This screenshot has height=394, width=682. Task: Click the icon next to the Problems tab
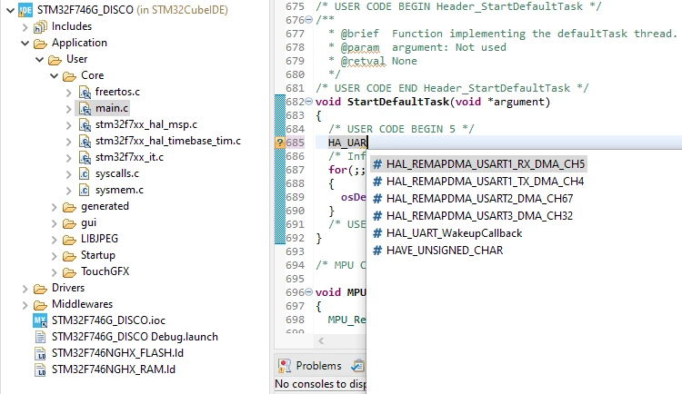357,366
